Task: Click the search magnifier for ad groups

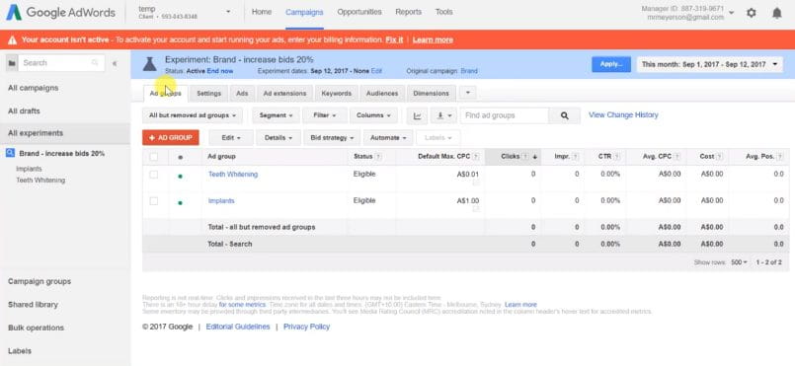Action: point(565,116)
